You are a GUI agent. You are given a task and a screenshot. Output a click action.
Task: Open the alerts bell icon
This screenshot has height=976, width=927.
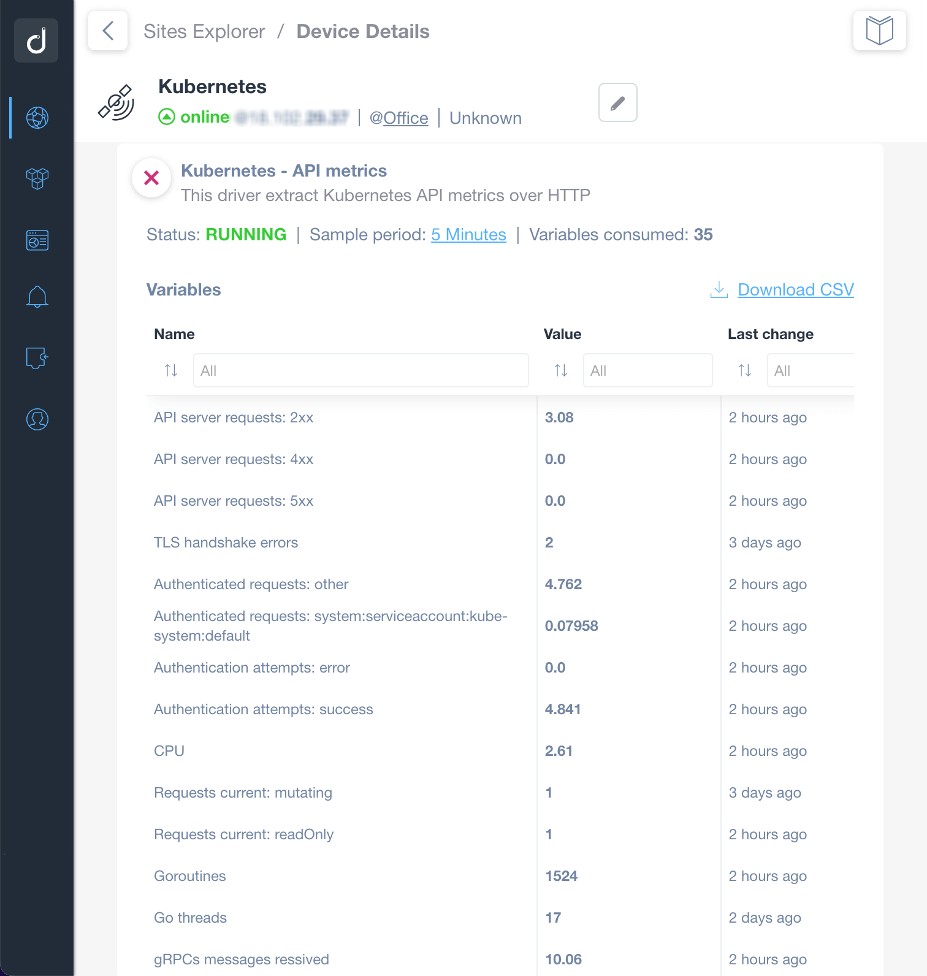point(37,297)
